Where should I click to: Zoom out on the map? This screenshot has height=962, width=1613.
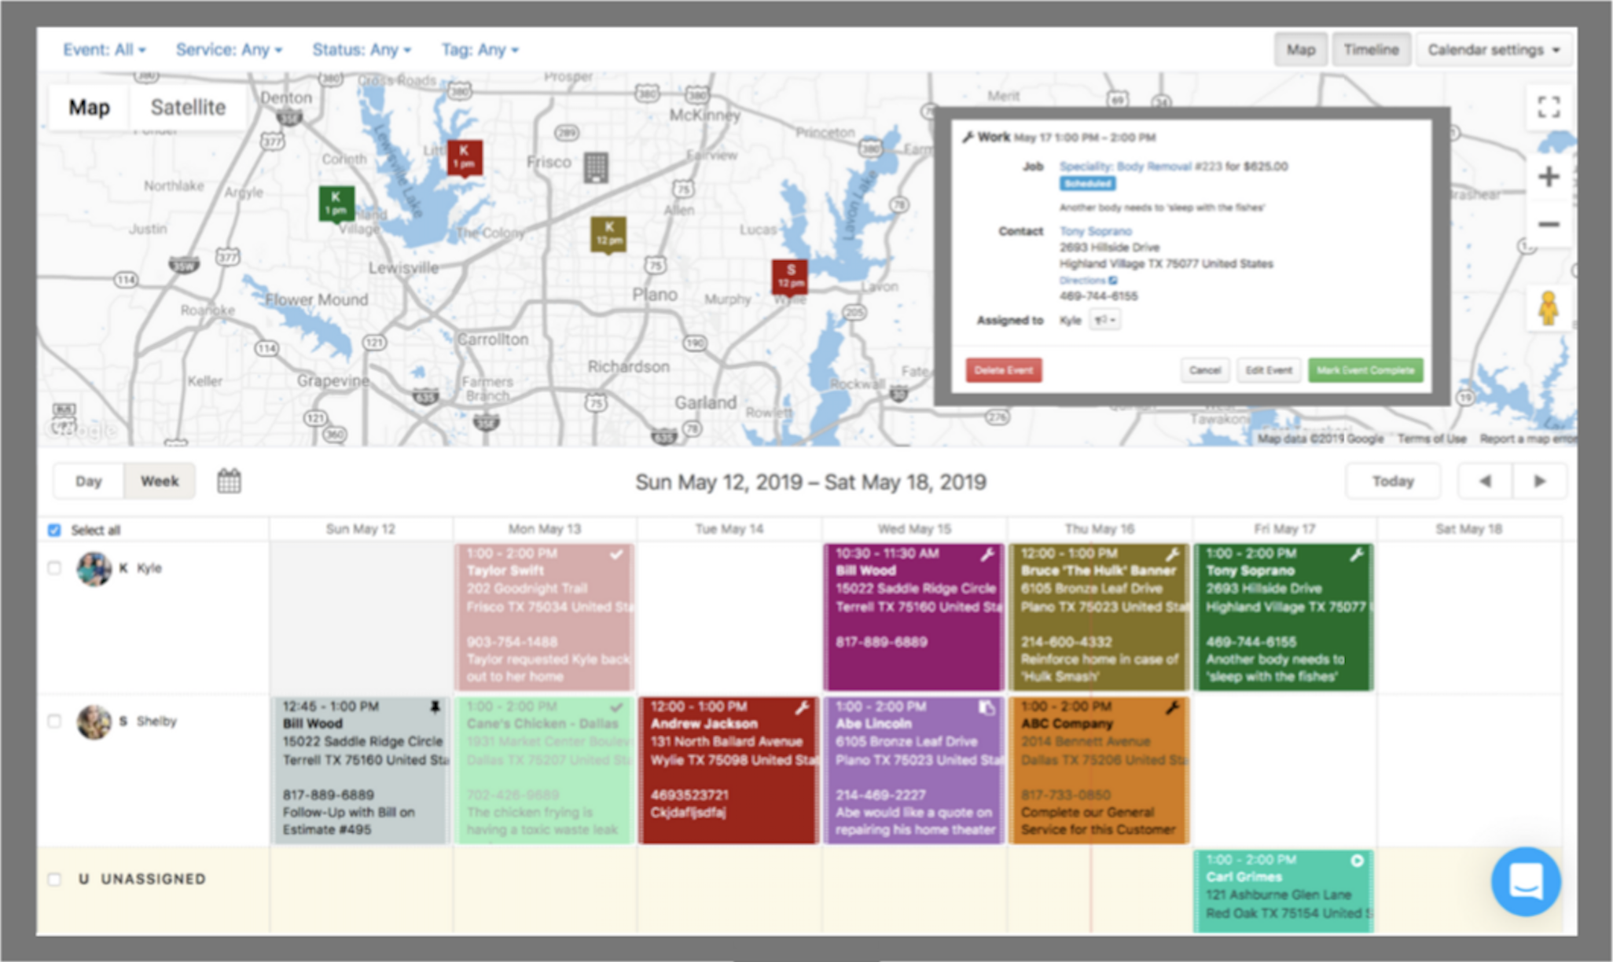coord(1548,225)
